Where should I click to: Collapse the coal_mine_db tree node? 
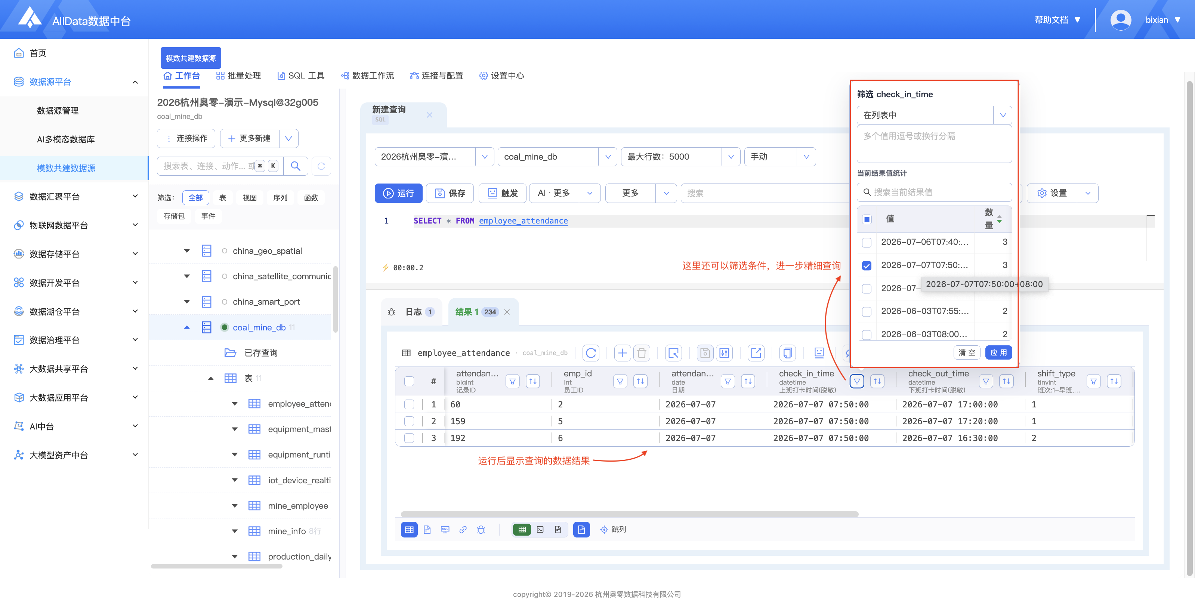pyautogui.click(x=186, y=327)
